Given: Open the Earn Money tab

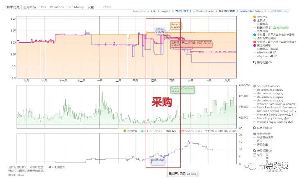Looking at the screenshot, I should pos(76,7).
